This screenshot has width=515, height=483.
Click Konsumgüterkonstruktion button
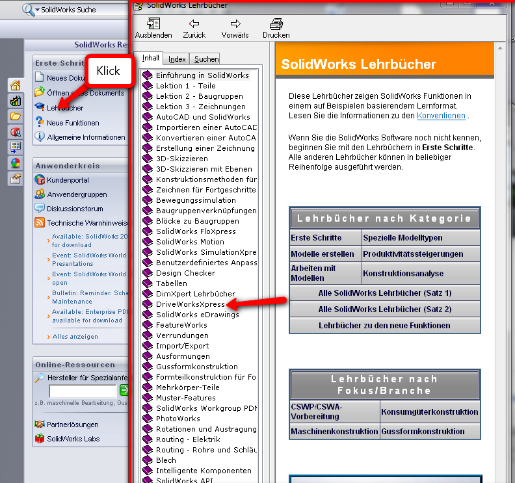coord(430,411)
